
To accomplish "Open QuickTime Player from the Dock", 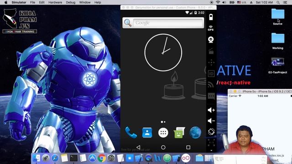I will (x=148, y=158).
